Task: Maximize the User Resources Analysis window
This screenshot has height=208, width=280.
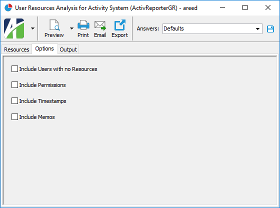Action: coord(245,7)
